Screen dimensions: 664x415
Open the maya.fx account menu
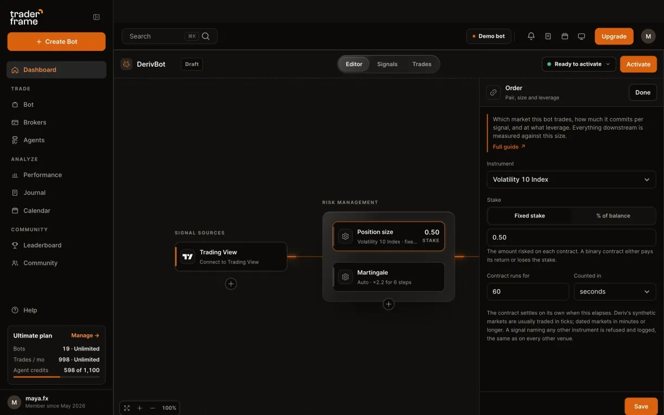click(56, 402)
